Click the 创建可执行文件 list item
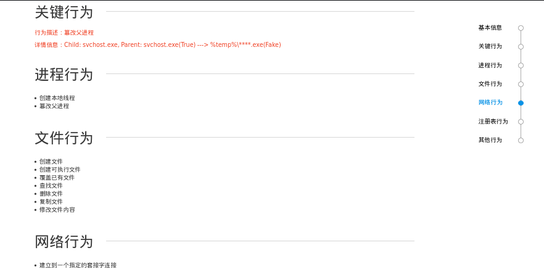 point(60,170)
